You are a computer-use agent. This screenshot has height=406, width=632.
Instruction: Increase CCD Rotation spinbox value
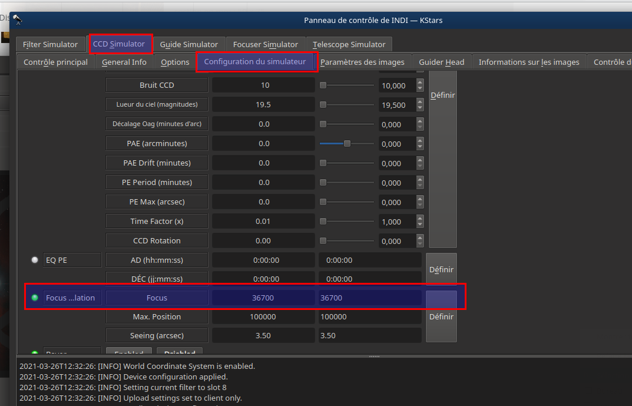click(420, 237)
